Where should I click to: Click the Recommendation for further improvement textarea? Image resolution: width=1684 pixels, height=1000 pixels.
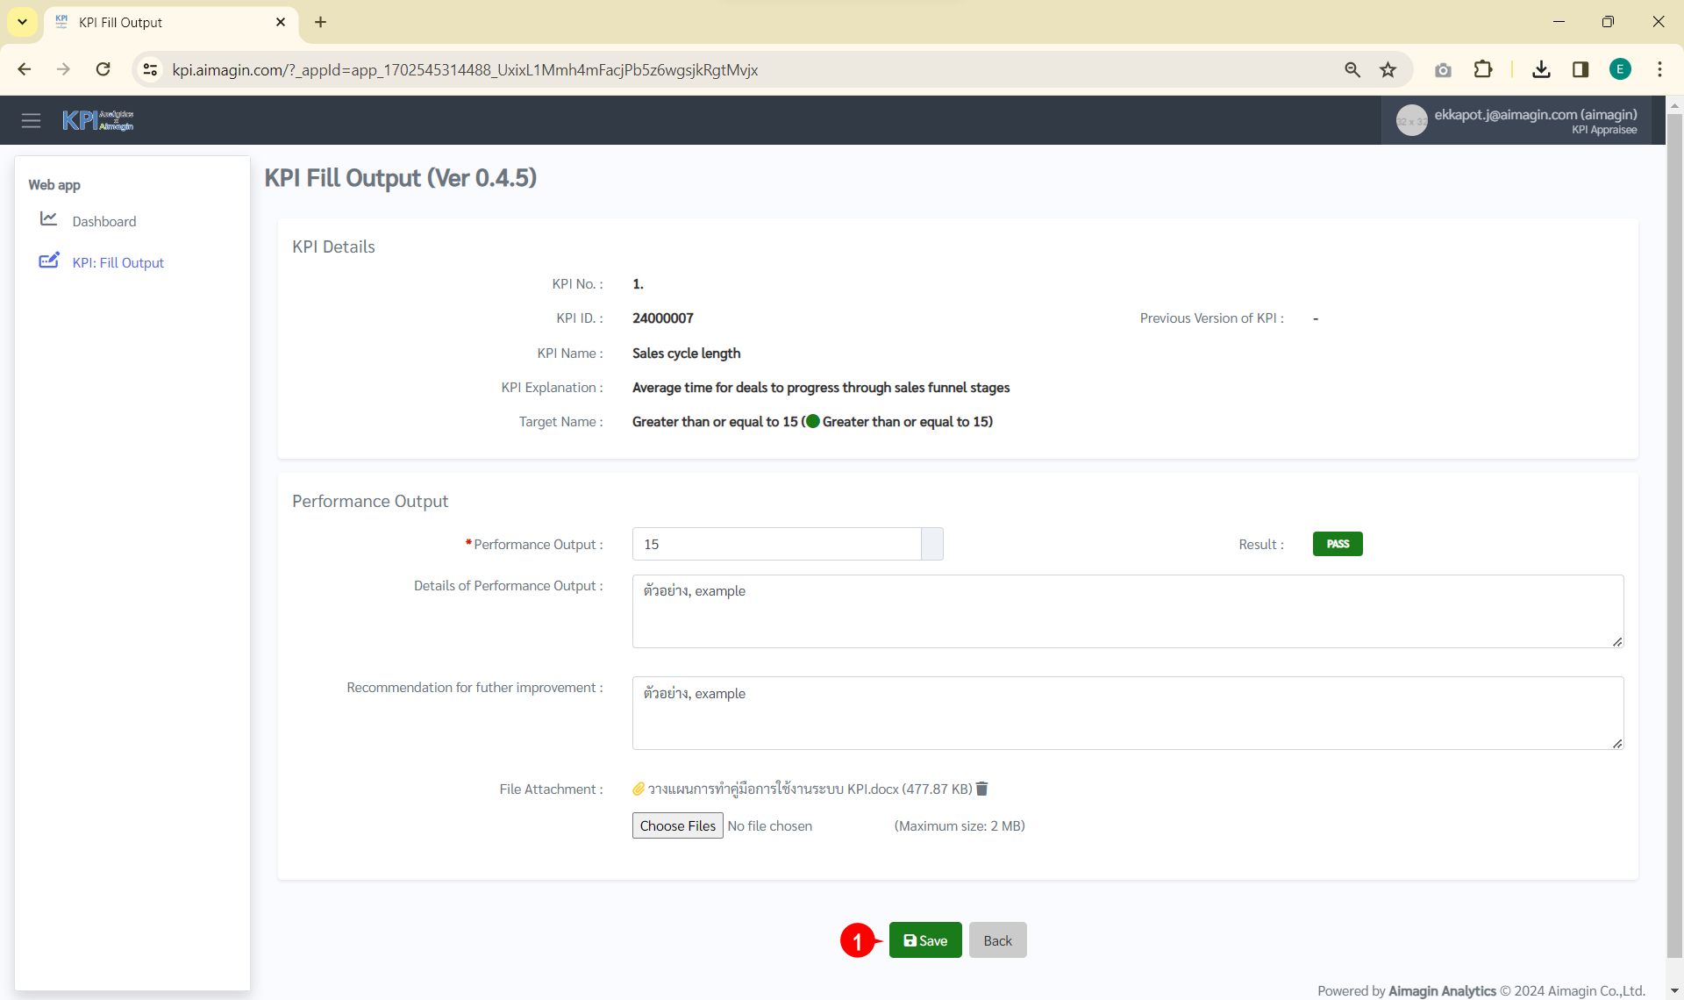point(1127,713)
